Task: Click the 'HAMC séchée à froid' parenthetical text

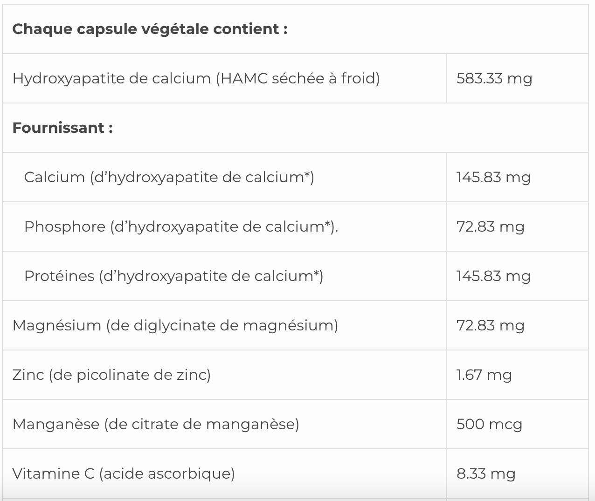Action: [x=297, y=78]
